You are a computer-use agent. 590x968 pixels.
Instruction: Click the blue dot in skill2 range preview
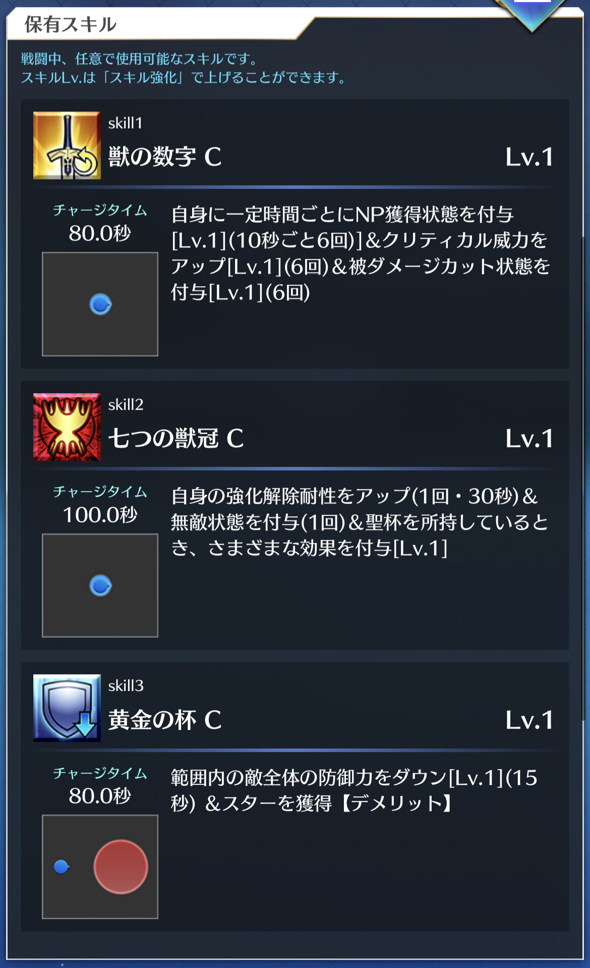coord(100,585)
